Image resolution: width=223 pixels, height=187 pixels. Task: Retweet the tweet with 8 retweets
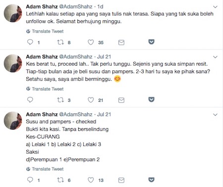click(60, 42)
